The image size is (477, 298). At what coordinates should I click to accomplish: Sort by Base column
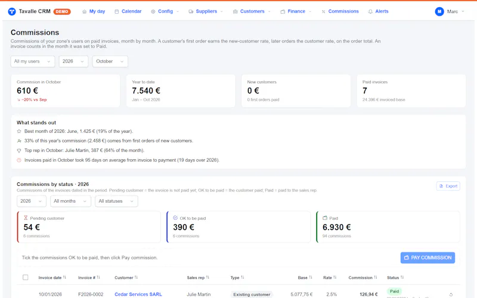(305, 278)
